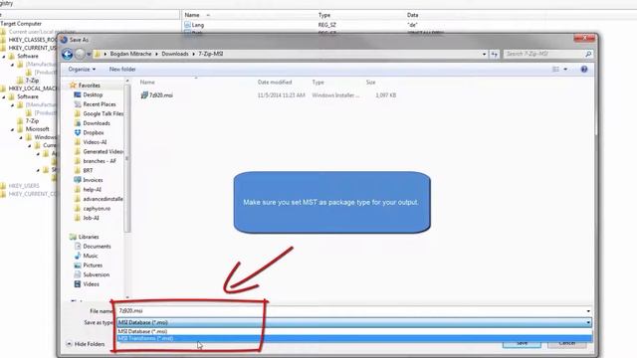Open the BRT folder
Viewport: 637px width, 358px height.
click(88, 170)
